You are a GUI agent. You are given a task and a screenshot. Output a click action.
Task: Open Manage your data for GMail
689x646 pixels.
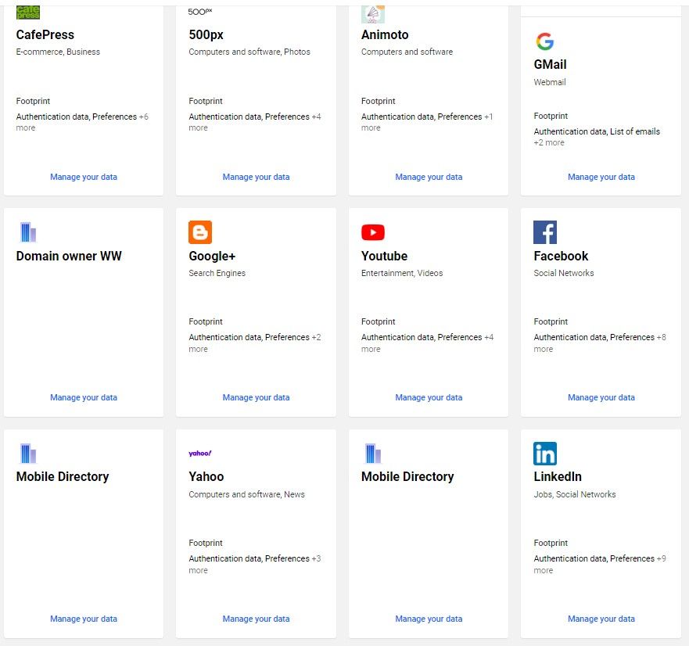click(x=601, y=177)
